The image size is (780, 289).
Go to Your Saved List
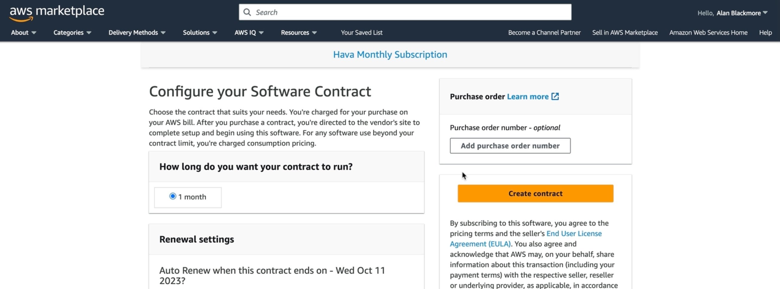click(362, 33)
